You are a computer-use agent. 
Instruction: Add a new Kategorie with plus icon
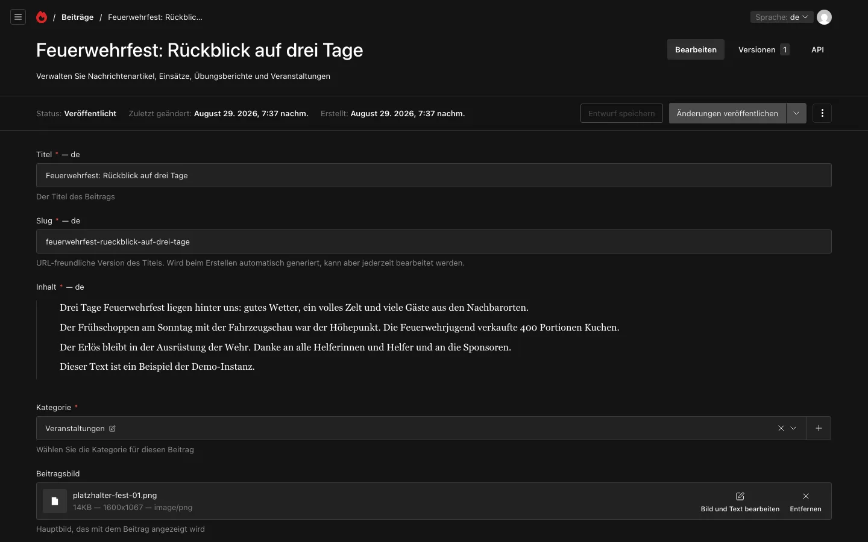coord(819,428)
